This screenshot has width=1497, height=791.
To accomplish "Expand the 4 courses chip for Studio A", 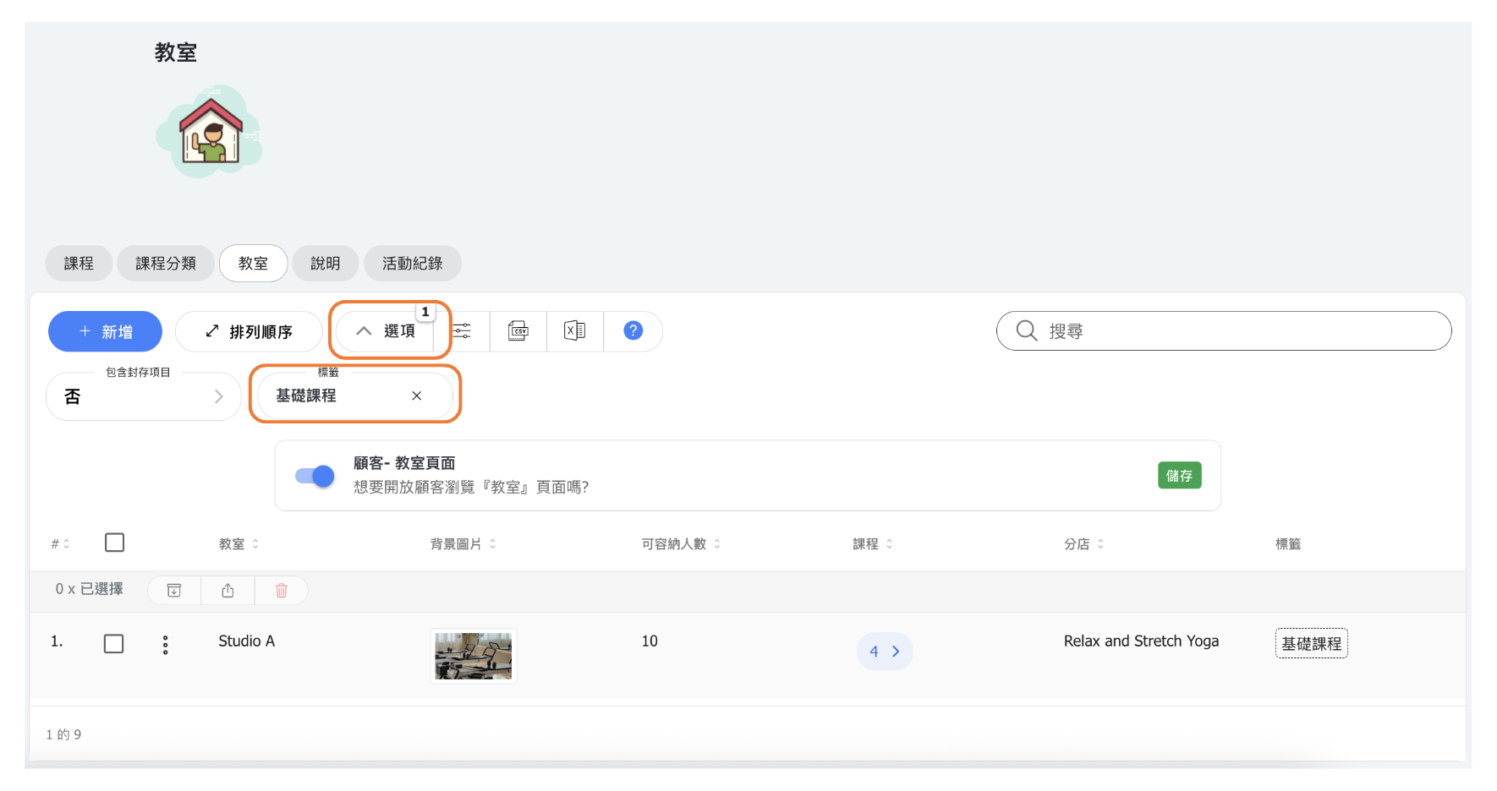I will (885, 652).
